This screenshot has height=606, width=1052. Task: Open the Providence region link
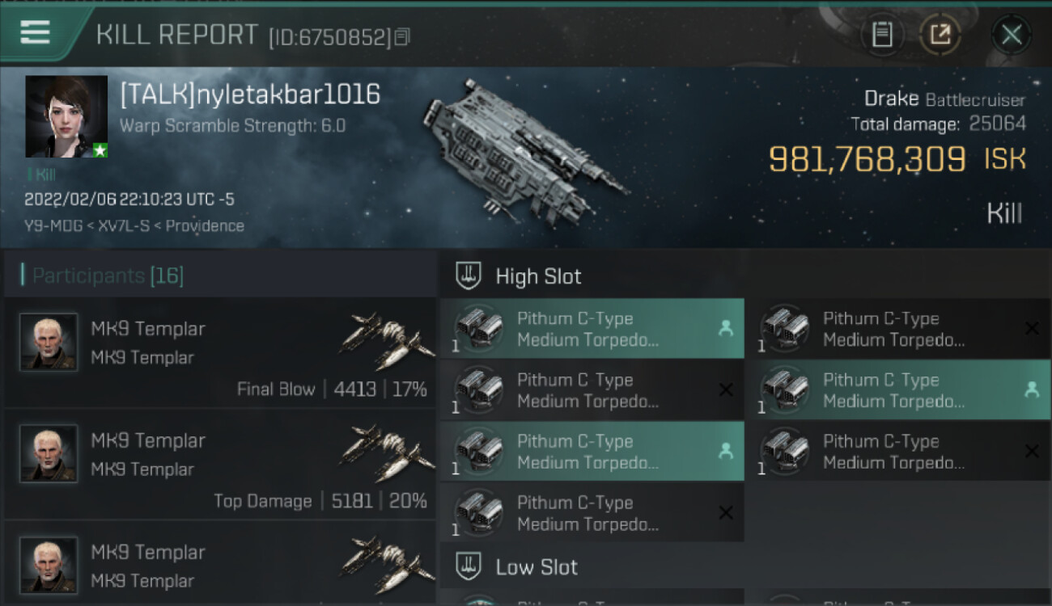tap(205, 226)
